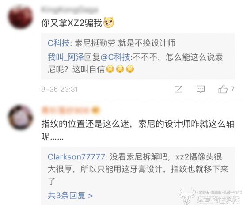Tap the blurred orange username of second commenter
Screen dimensions: 243x205
pos(65,110)
